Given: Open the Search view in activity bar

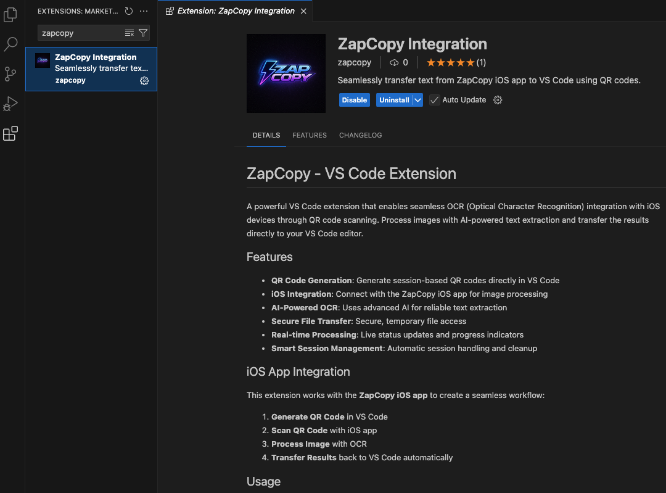Looking at the screenshot, I should tap(10, 44).
